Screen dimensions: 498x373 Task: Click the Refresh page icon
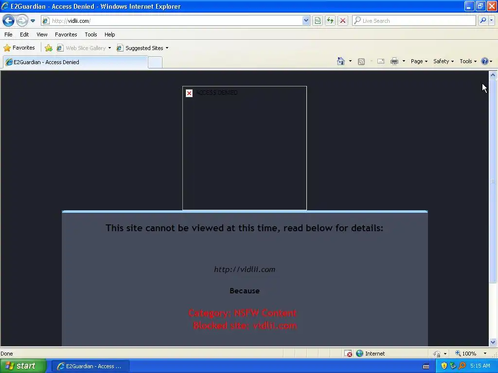click(330, 20)
